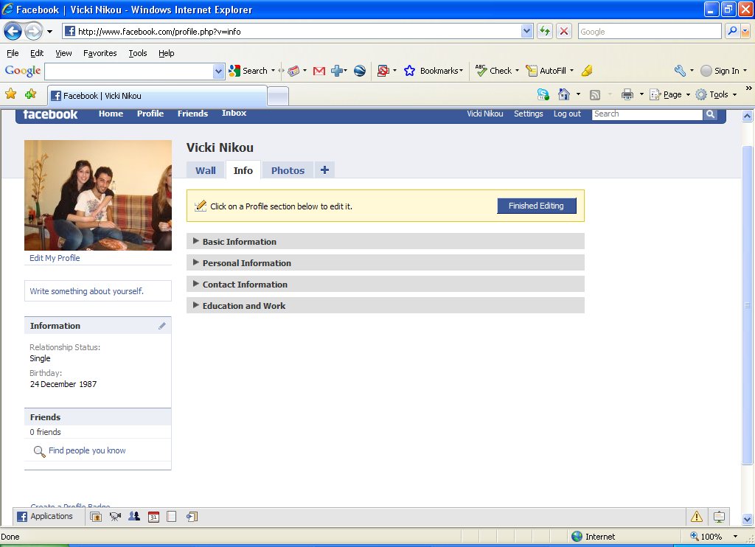Click the red Stop loading icon
Viewport: 755px width, 547px height.
[564, 31]
